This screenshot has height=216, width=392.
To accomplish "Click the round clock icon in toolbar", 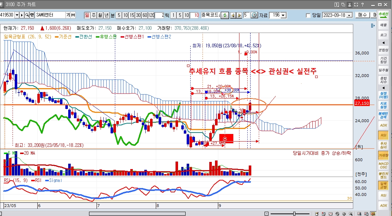I will tap(254, 15).
